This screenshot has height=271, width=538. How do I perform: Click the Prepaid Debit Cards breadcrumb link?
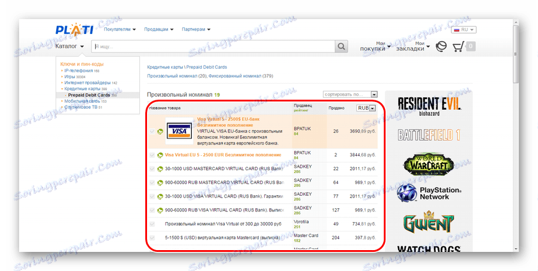pos(207,67)
